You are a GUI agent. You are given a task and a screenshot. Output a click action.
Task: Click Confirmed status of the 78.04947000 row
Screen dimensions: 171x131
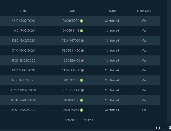pos(112,41)
